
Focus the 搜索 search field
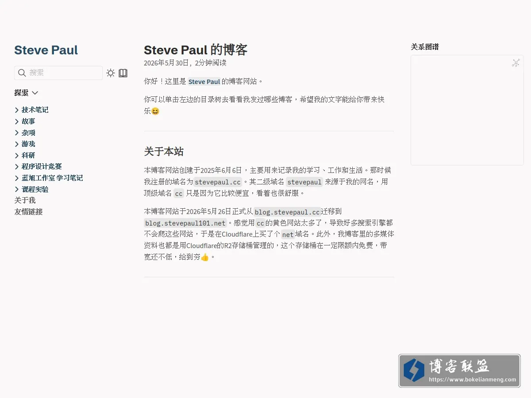58,73
